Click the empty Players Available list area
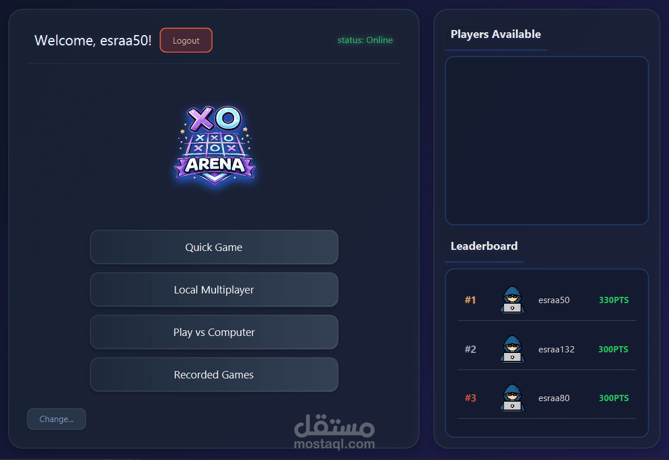Image resolution: width=669 pixels, height=460 pixels. (x=547, y=140)
